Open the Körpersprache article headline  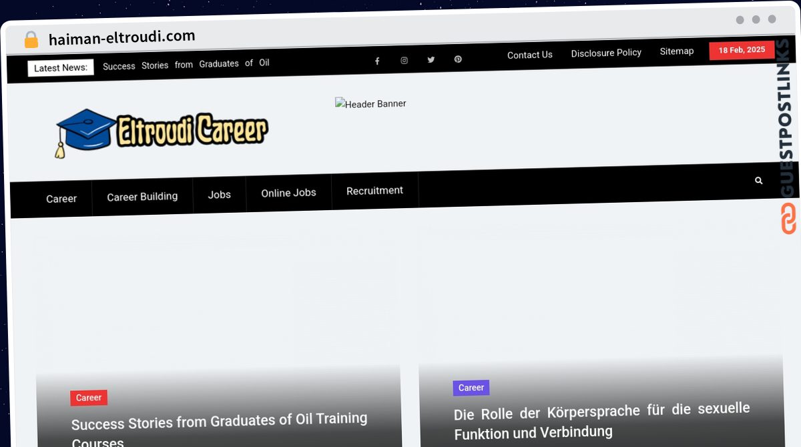tap(601, 420)
